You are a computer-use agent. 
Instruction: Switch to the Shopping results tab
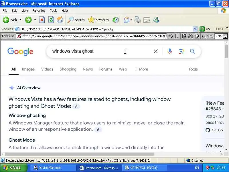point(68,69)
